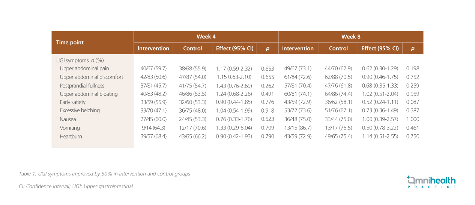The height and width of the screenshot is (205, 475).
Task: Select the Upper abdominal pain row label
Action: [x=84, y=68]
